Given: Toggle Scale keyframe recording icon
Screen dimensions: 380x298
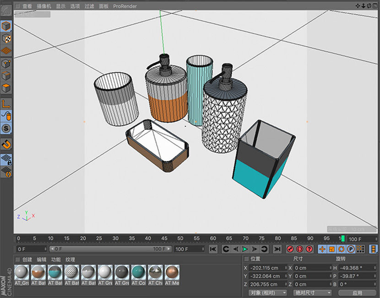Looking at the screenshot, I should 332,249.
